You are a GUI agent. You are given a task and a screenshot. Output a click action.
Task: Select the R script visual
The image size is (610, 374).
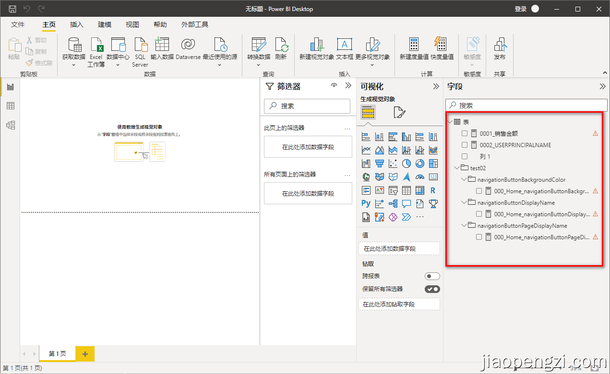(x=433, y=190)
